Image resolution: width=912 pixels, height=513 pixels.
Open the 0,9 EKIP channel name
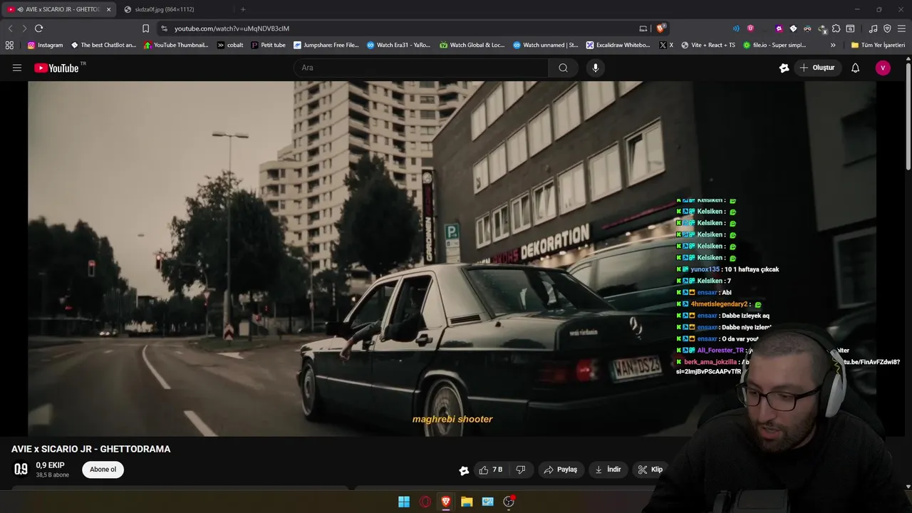[50, 465]
